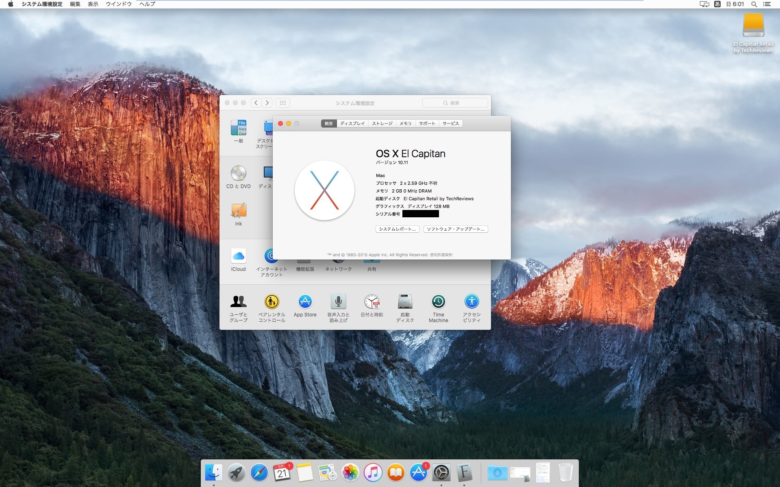Switch to the ディスプレイ tab

pos(352,123)
